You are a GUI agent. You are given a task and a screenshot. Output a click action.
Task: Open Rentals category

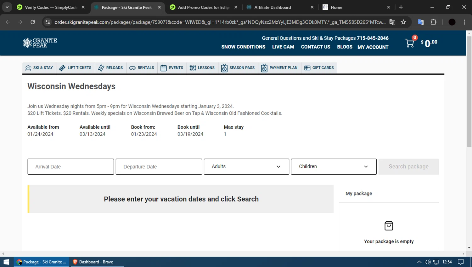click(142, 68)
